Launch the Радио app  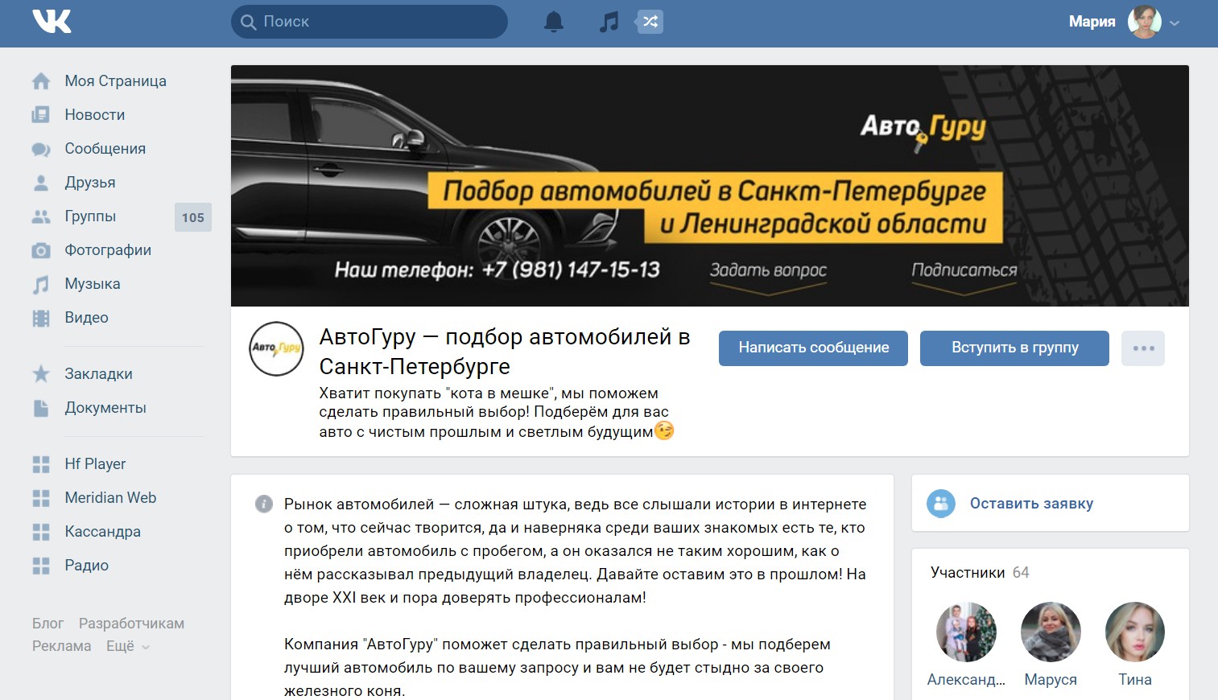tap(86, 566)
